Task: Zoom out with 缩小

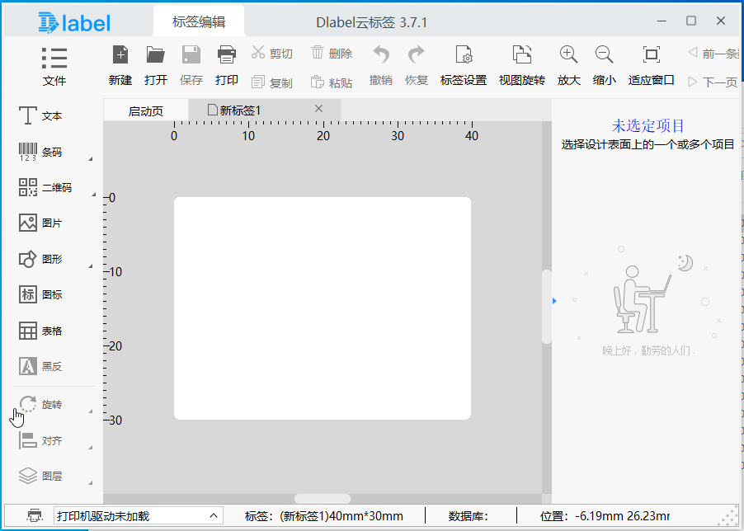Action: pos(604,66)
